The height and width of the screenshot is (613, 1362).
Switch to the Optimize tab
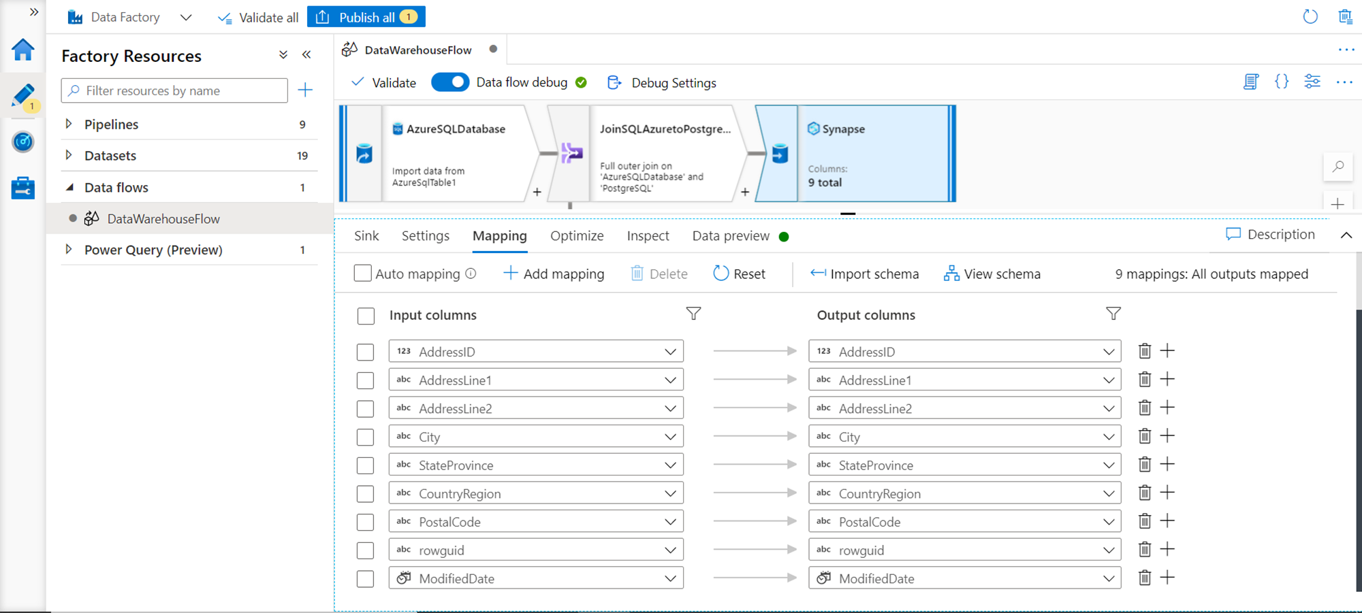click(x=577, y=236)
